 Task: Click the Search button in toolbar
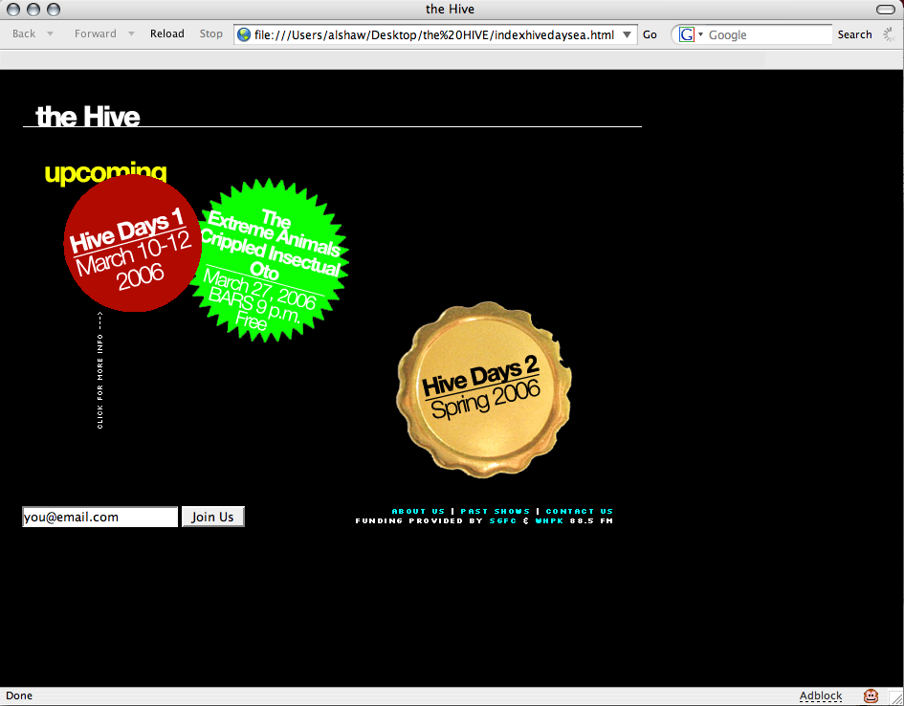(854, 34)
